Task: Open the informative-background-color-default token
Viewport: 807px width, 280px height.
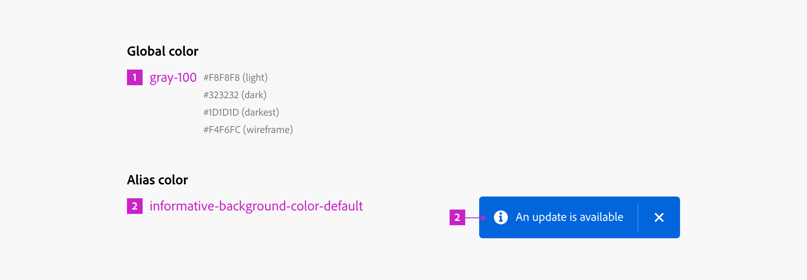Action: point(256,207)
